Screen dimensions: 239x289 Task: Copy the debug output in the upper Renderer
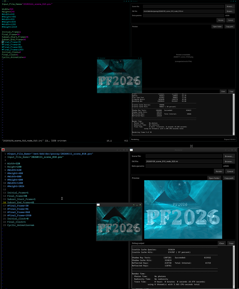[231, 91]
